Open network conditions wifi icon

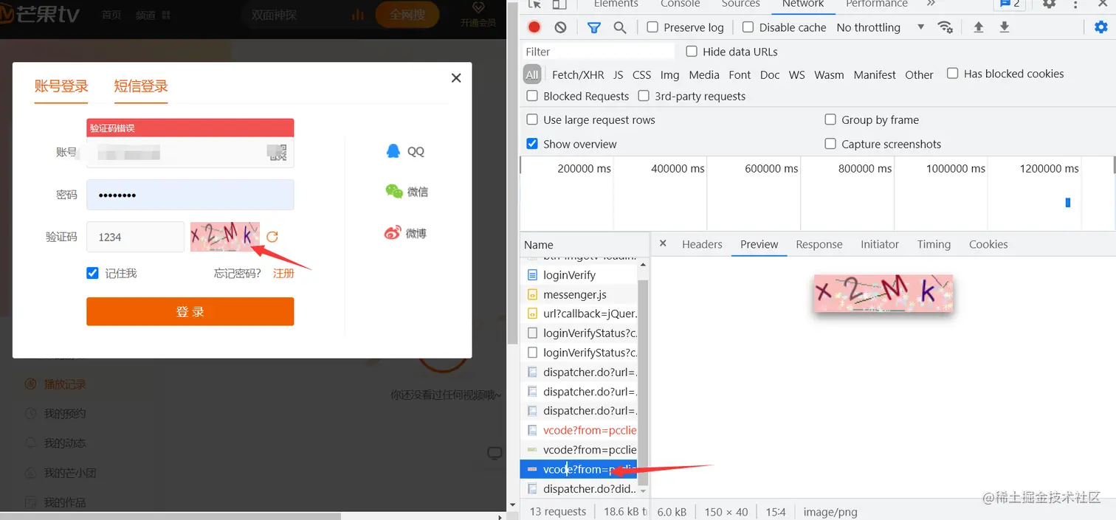tap(945, 27)
